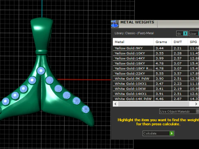The height and width of the screenshot is (149, 199).
Task: Click the 3.57 DWT value
Action: (x=177, y=74)
